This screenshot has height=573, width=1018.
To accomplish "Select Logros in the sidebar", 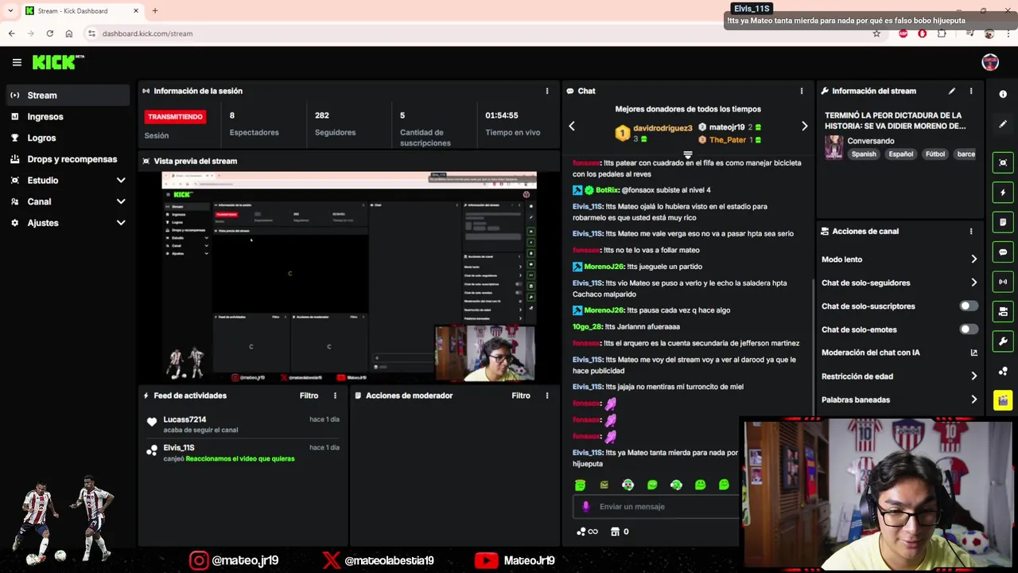I will click(66, 138).
